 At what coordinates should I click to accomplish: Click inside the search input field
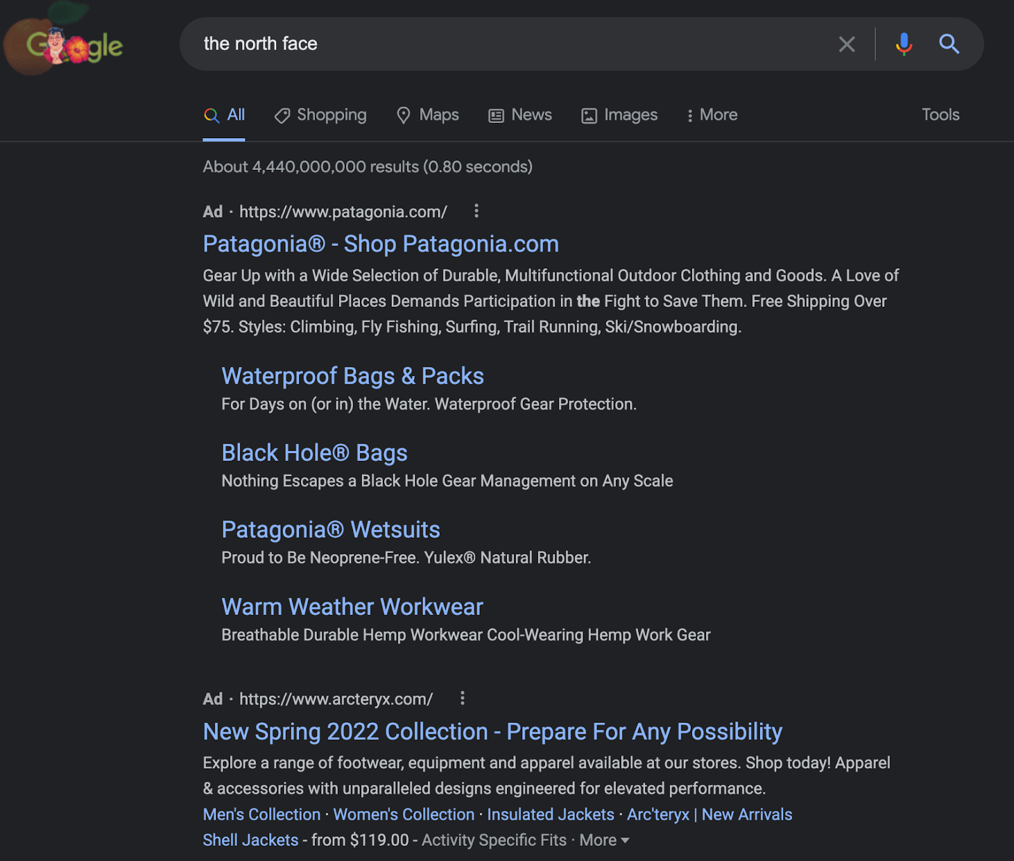click(507, 44)
